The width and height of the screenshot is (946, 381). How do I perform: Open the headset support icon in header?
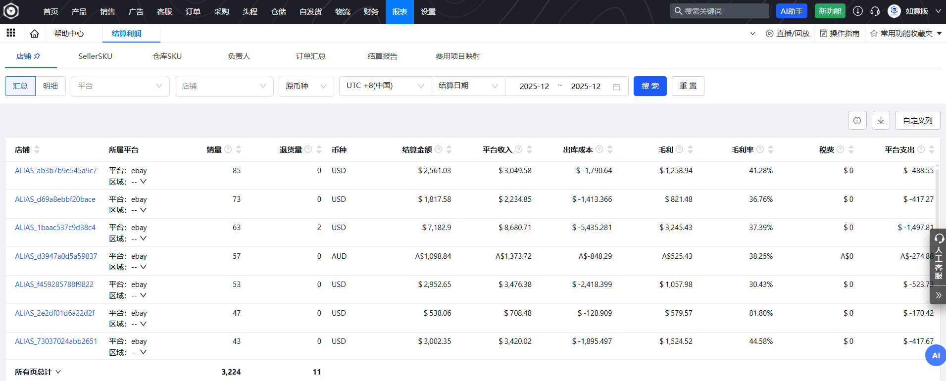[875, 11]
